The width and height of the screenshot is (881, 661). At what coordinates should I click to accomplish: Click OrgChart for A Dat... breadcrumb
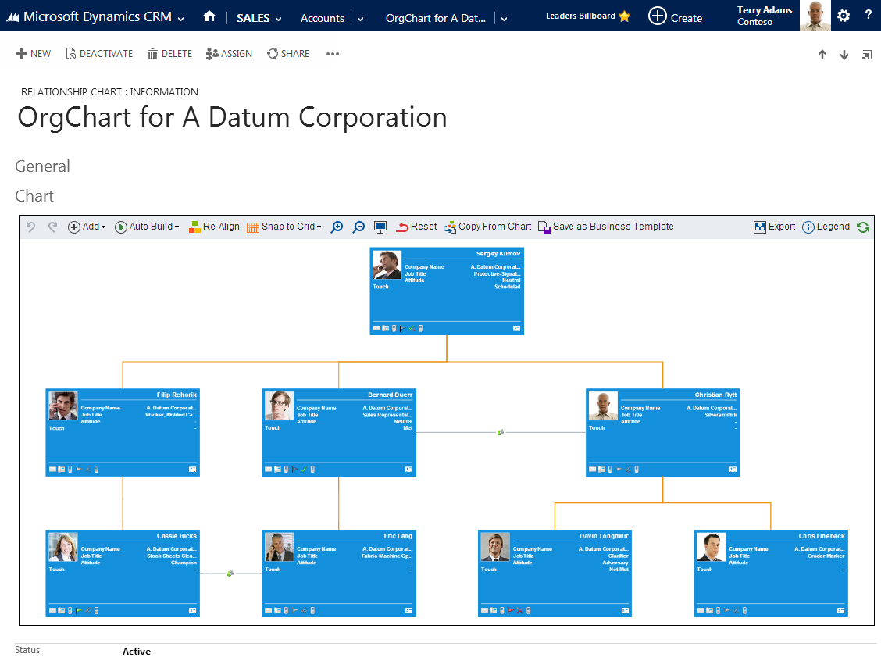tap(436, 18)
